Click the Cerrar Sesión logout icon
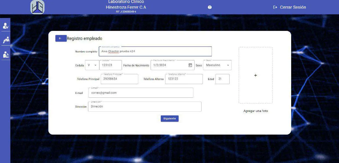Image resolution: width=339 pixels, height=163 pixels. (275, 7)
